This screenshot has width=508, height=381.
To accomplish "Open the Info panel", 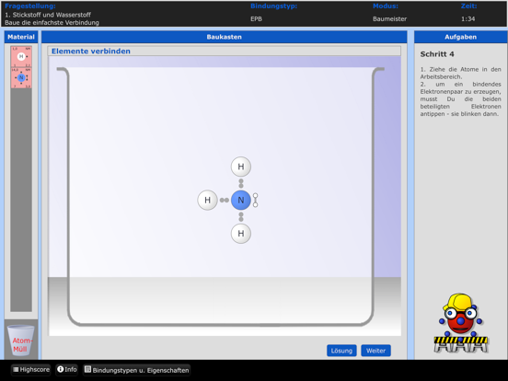I will pos(67,369).
